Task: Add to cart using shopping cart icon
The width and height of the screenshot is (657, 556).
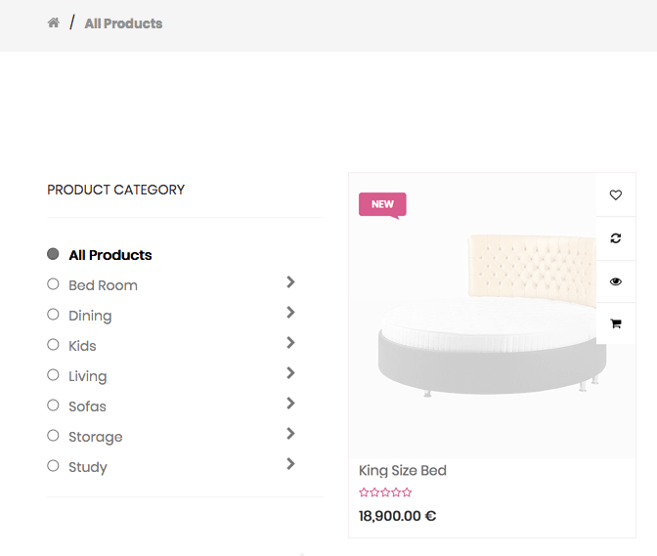Action: click(615, 323)
